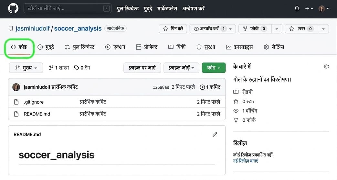Open the 0 फोर्क forks link
337x180 pixels.
tap(245, 120)
